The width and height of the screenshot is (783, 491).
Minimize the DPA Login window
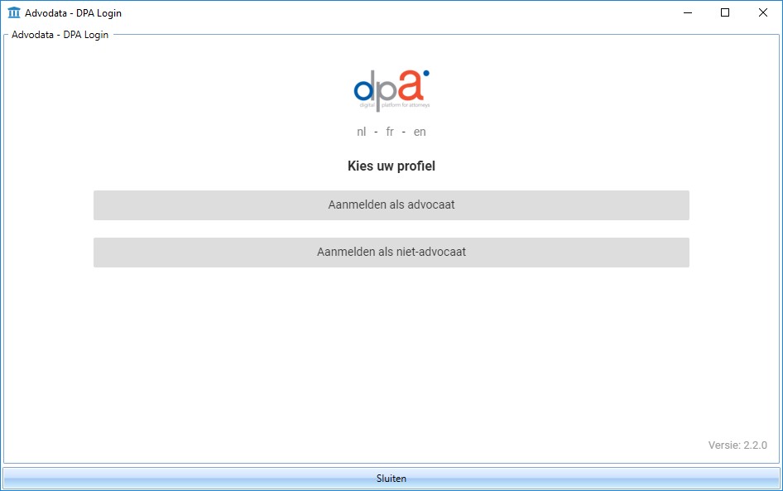(x=688, y=12)
